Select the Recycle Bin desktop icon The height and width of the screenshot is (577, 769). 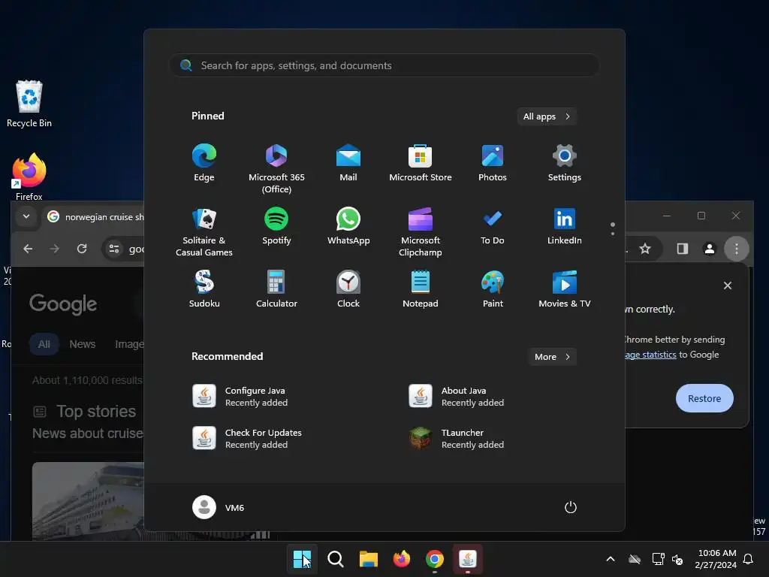29,104
